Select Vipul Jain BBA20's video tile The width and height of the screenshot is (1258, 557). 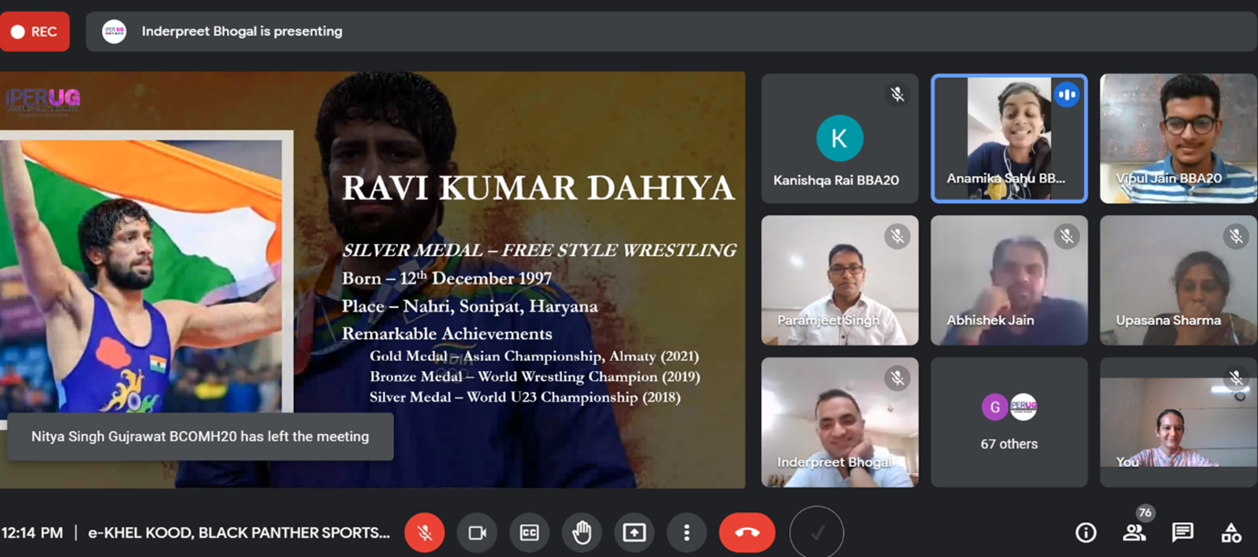(1178, 139)
